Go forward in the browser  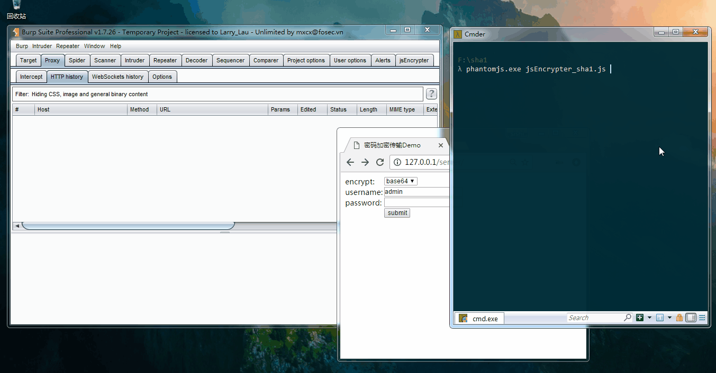365,162
